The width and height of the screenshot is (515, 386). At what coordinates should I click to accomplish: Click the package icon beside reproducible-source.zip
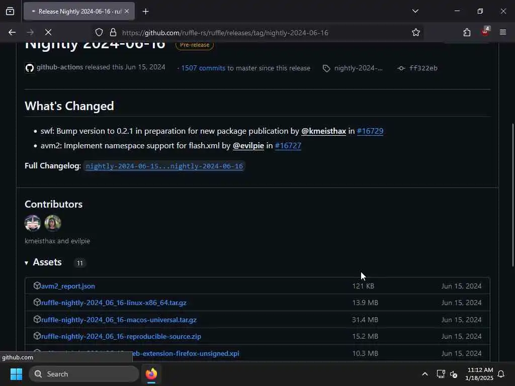(x=37, y=336)
